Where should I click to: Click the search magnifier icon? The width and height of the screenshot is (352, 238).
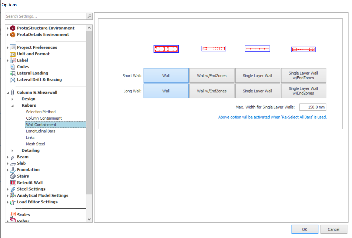89,16
